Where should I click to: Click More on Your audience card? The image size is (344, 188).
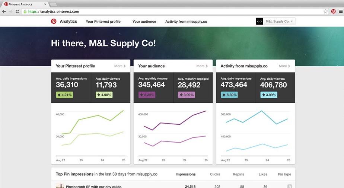(x=202, y=66)
